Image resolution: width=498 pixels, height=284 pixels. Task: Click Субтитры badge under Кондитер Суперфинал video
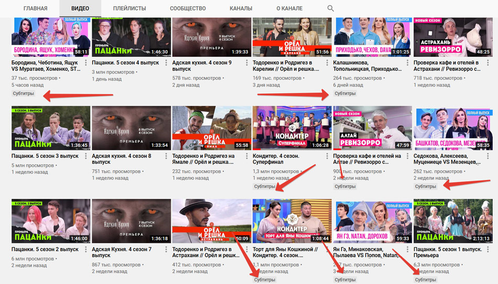tap(265, 186)
